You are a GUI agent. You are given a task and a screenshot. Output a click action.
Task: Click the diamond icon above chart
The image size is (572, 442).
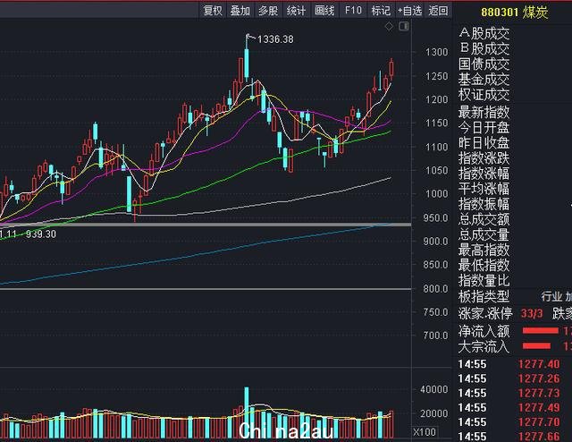coord(389,26)
